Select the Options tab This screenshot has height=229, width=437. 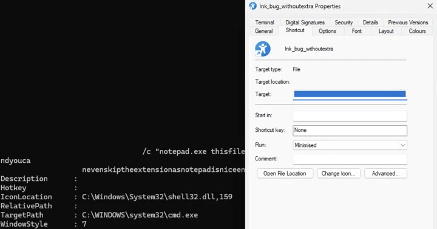[327, 31]
